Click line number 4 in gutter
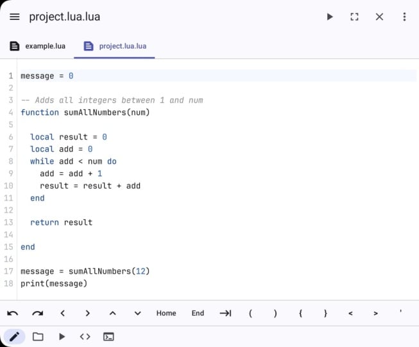This screenshot has height=347, width=419. click(11, 112)
